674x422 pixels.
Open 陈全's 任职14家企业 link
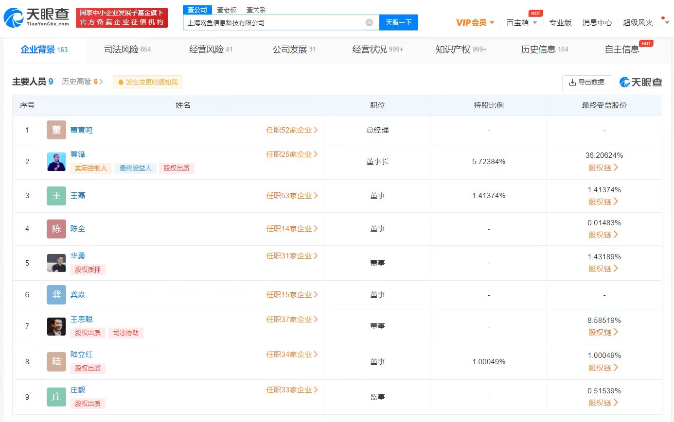(292, 229)
